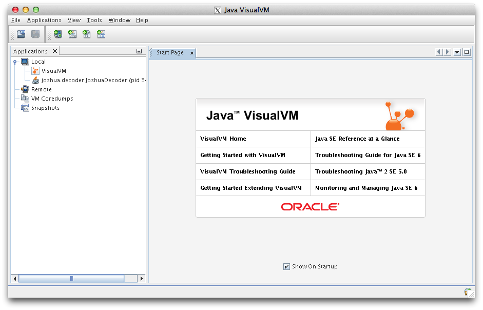Click the Local computer icon in tree

25,62
